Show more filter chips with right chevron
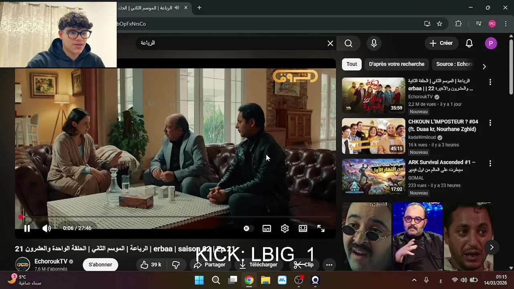This screenshot has height=289, width=514. point(484,66)
